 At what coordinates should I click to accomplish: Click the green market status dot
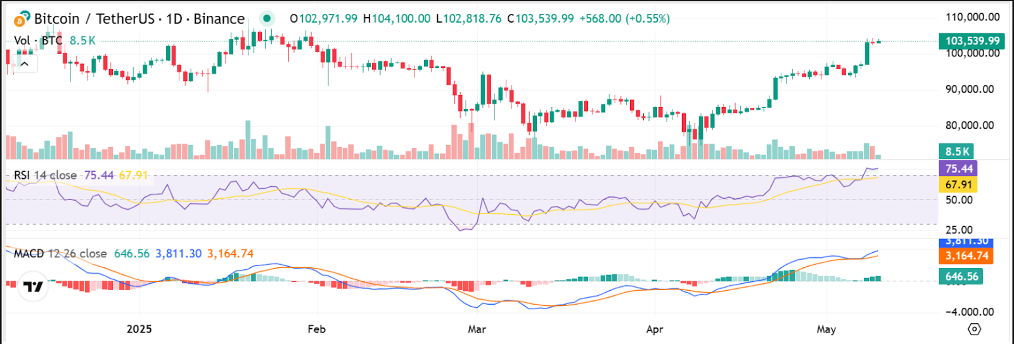coord(268,18)
